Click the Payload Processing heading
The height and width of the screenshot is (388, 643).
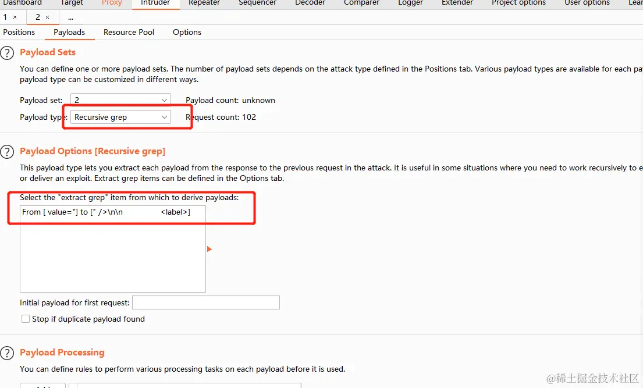[62, 353]
